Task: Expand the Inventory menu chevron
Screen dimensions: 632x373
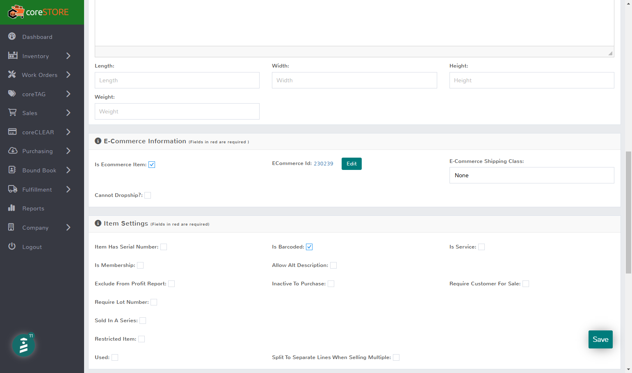Action: [x=68, y=56]
